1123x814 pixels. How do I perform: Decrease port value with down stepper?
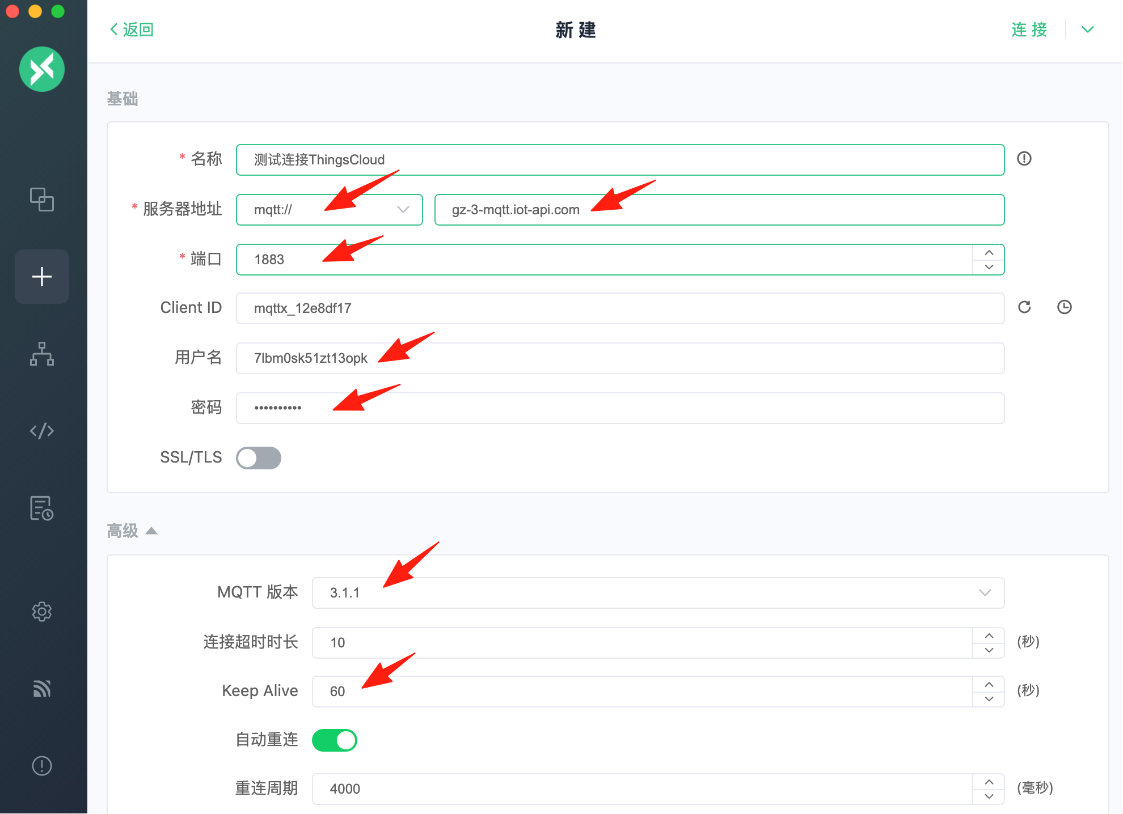[989, 267]
